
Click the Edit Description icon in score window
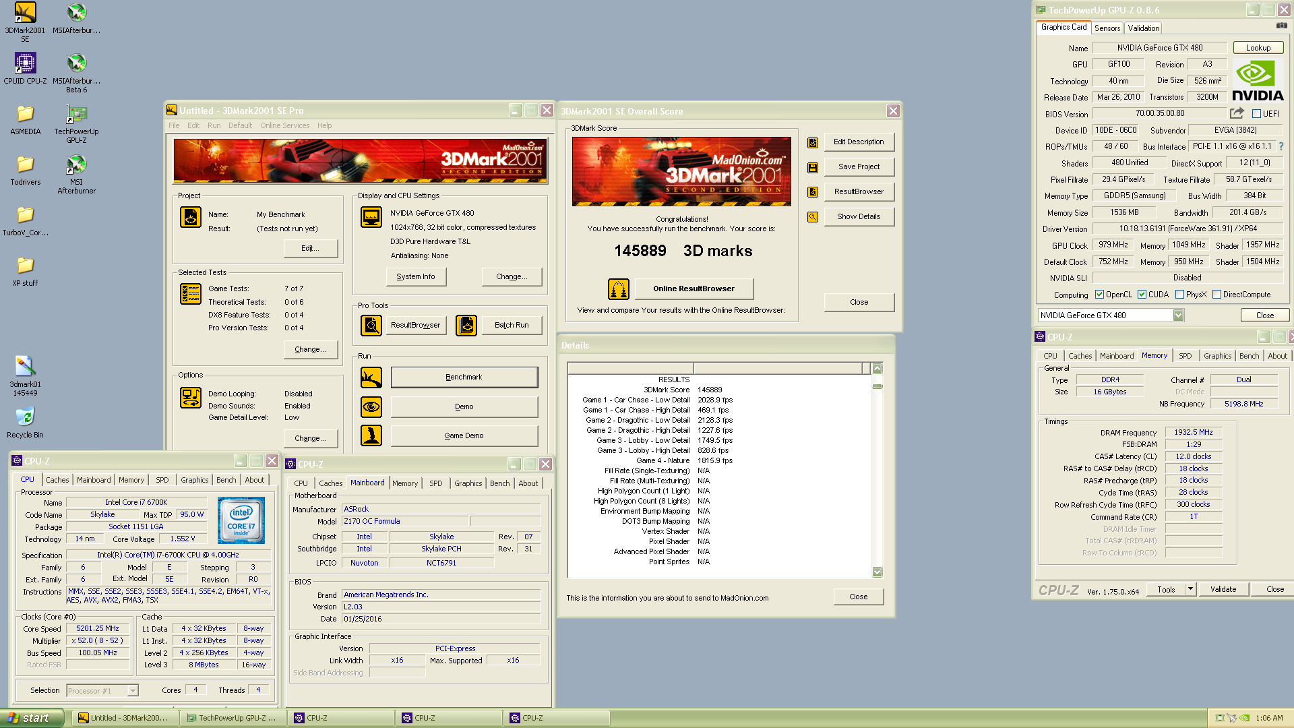[813, 142]
